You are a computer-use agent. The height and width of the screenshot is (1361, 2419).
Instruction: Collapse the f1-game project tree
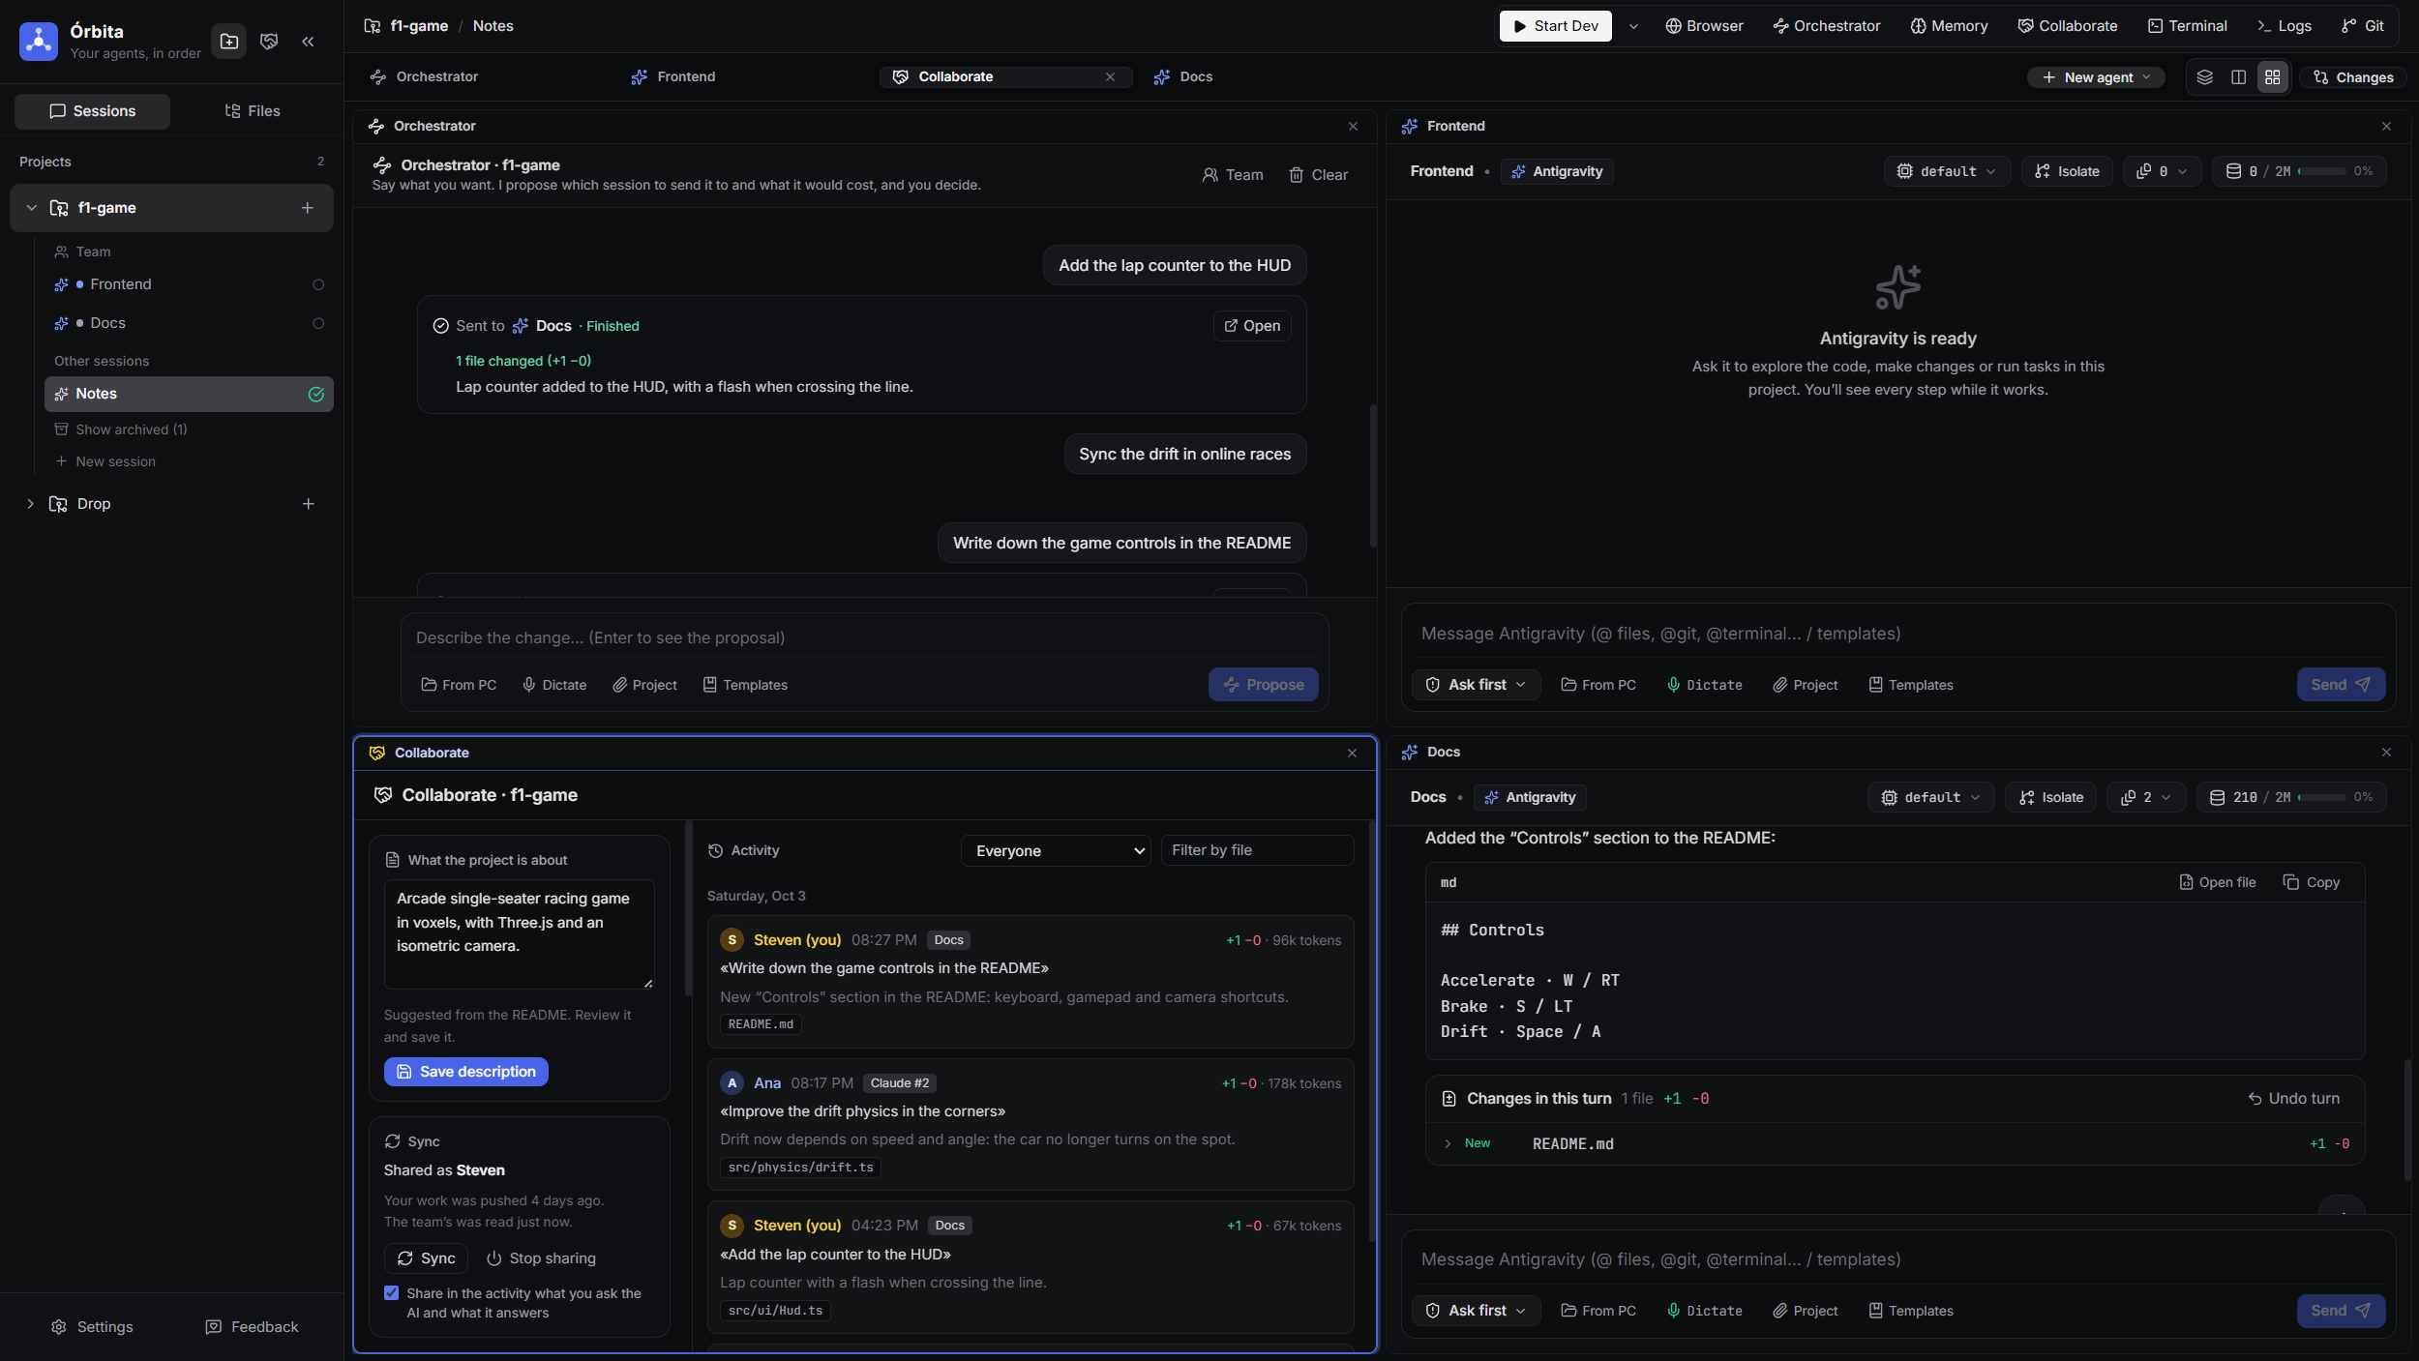pyautogui.click(x=32, y=208)
